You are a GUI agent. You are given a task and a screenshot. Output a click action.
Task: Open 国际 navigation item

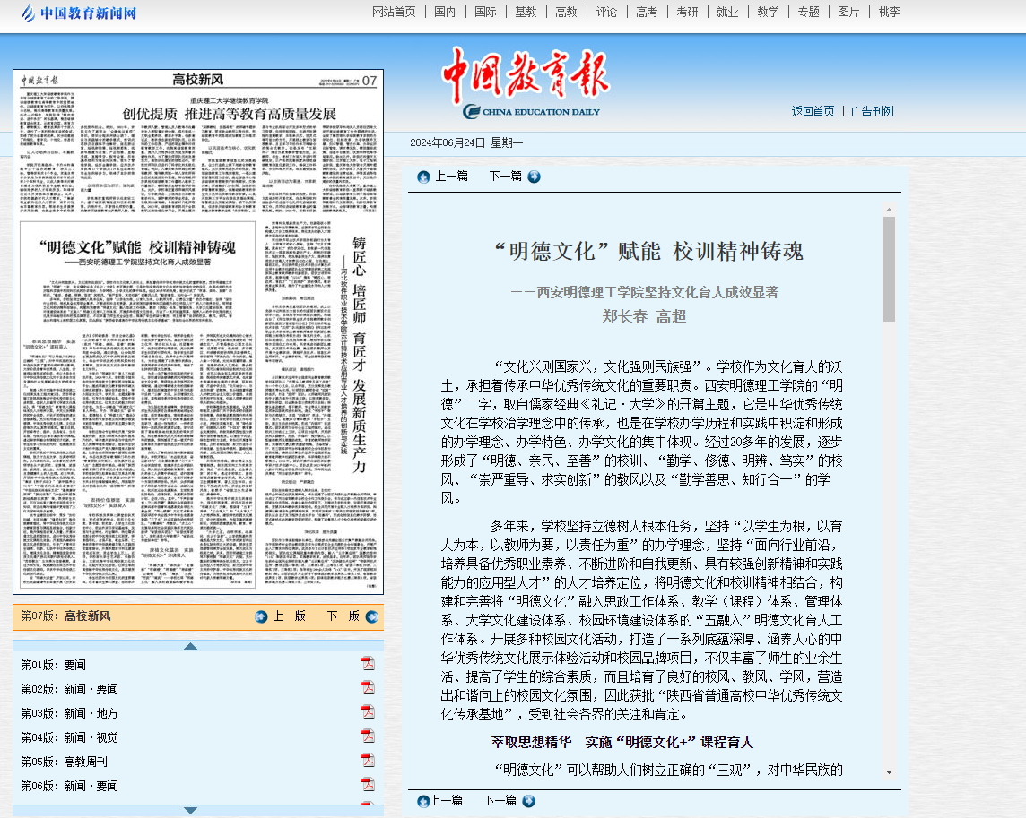point(485,12)
